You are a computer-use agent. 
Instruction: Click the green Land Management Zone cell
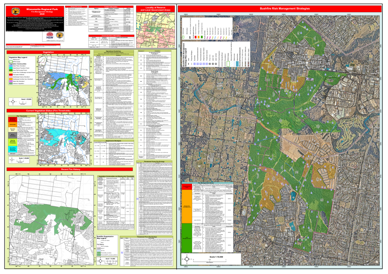tap(186, 238)
